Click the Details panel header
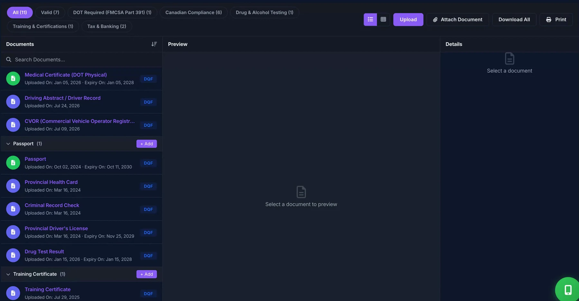 pyautogui.click(x=454, y=44)
